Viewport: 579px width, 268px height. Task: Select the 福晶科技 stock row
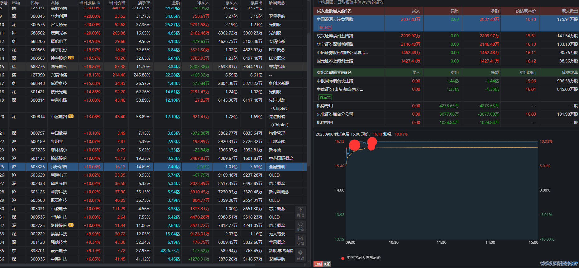coord(153,234)
